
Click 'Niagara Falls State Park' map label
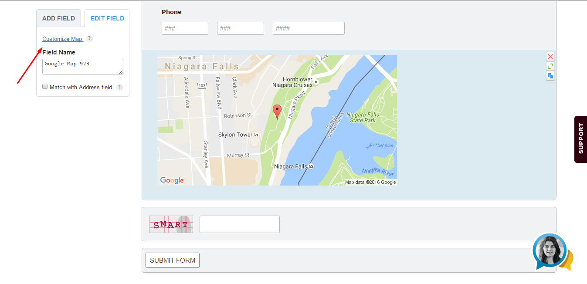tap(363, 117)
